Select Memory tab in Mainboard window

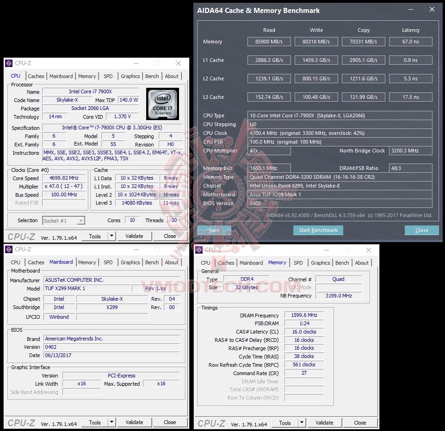(x=87, y=262)
